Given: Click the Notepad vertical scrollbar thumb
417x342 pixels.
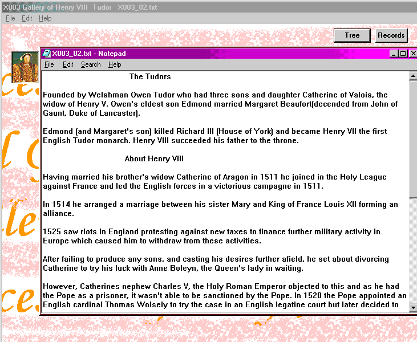Looking at the screenshot, I should pos(413,137).
